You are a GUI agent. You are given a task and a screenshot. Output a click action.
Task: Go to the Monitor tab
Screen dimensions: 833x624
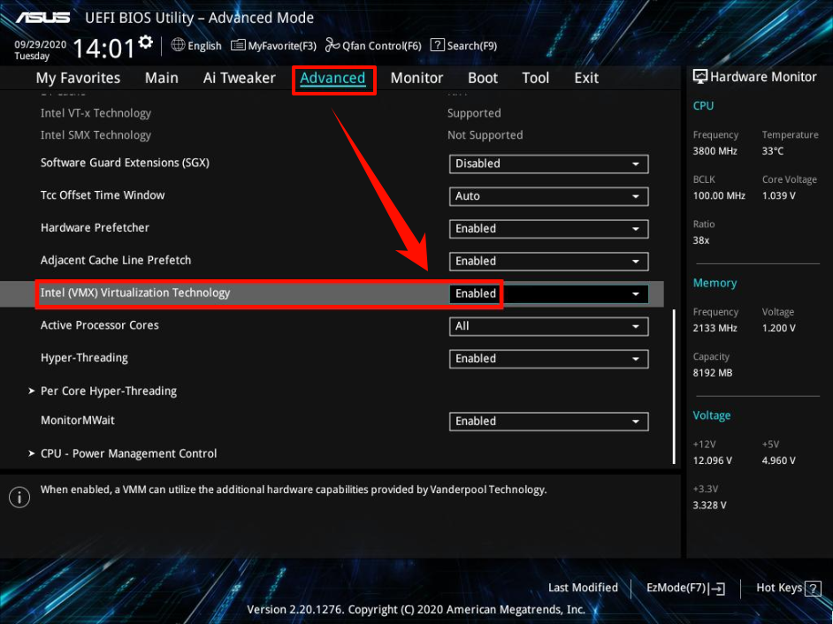coord(416,78)
